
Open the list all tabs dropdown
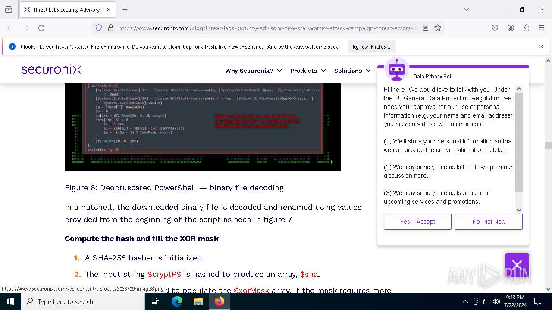467,9
